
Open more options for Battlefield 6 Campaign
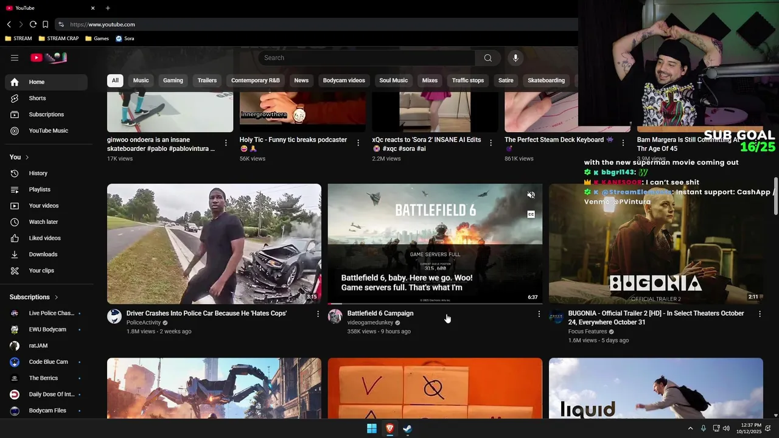click(539, 314)
